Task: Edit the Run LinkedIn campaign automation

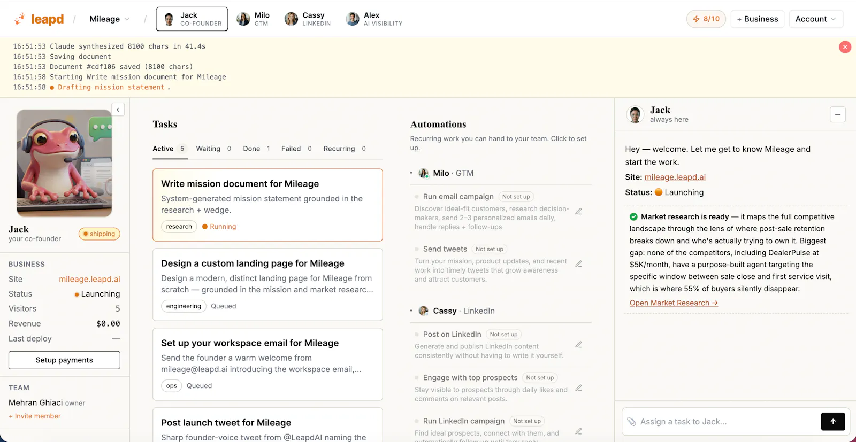Action: (578, 431)
